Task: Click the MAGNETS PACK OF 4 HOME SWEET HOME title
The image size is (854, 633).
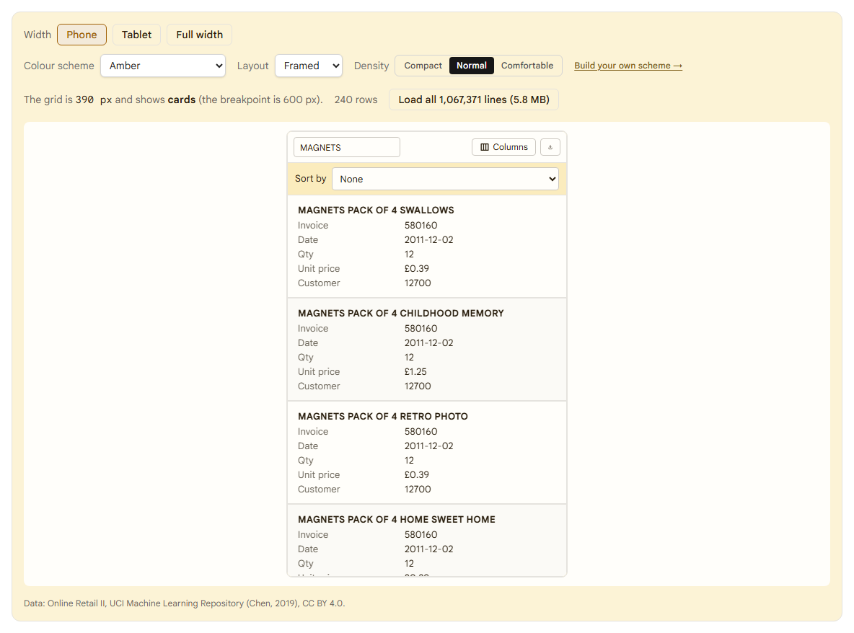Action: coord(397,520)
